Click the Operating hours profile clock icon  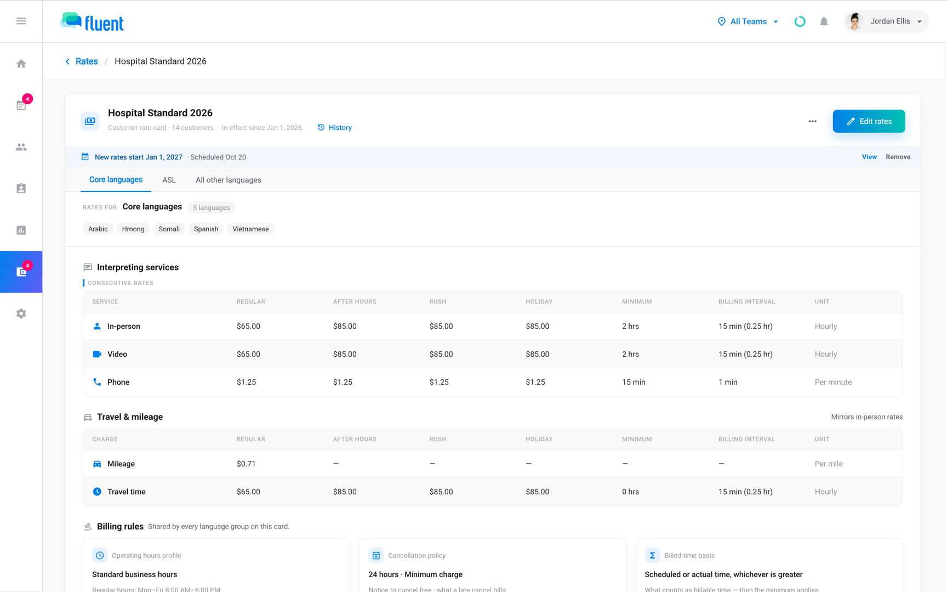tap(100, 555)
